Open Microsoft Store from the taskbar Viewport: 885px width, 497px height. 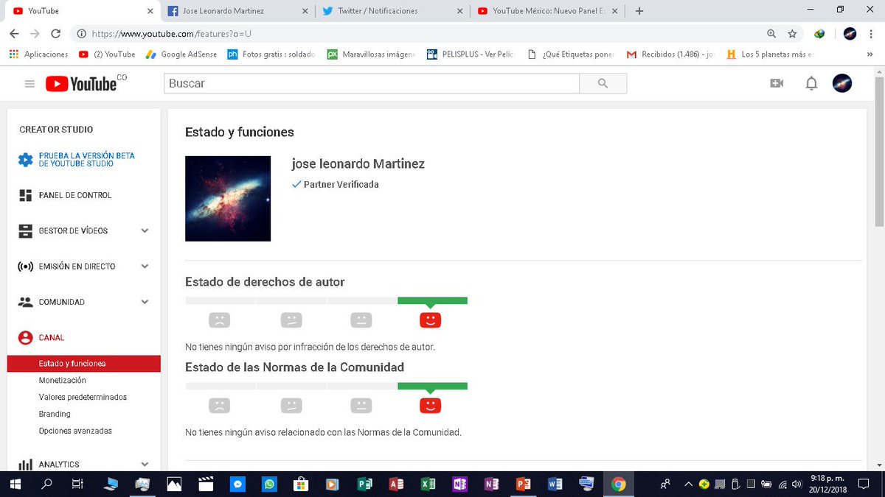[301, 484]
